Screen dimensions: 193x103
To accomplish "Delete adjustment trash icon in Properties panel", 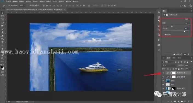I will [x=188, y=54].
